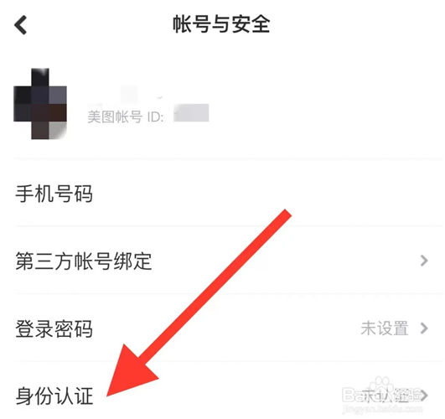The image size is (445, 419).
Task: Tap the 帐号与安全 page title
Action: [x=221, y=24]
